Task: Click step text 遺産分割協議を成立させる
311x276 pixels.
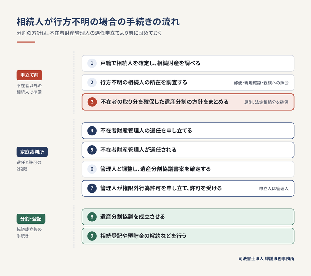Action: [x=132, y=217]
